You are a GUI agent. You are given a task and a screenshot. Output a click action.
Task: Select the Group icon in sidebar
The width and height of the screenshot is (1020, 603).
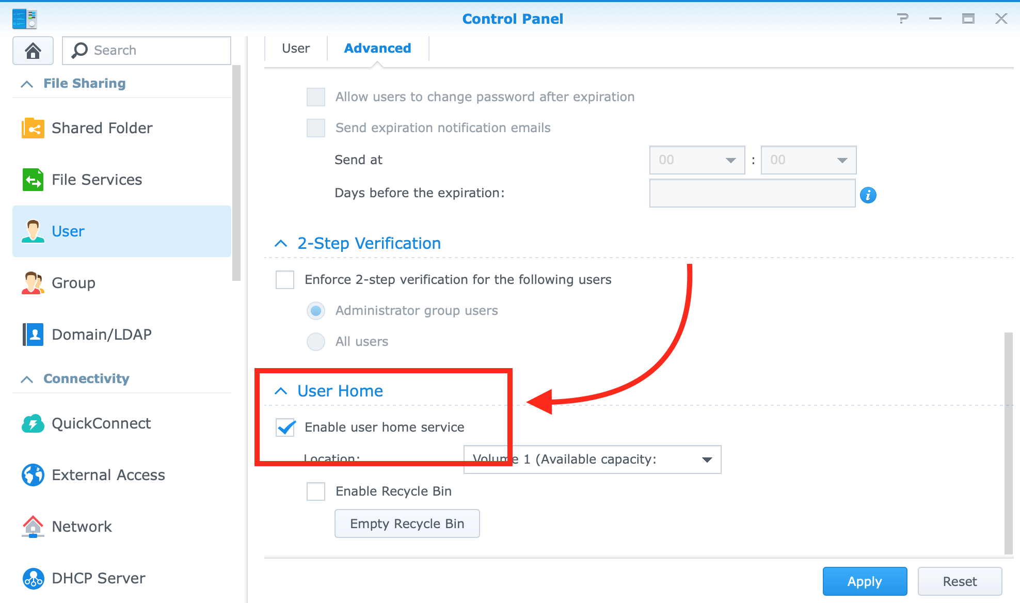pos(33,283)
